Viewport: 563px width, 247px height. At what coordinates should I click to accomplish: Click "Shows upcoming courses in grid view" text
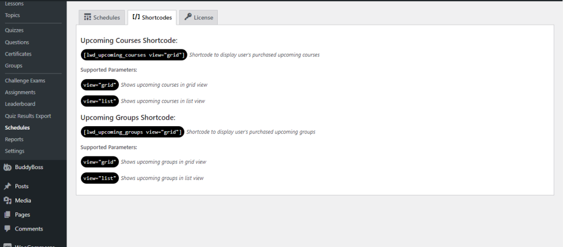click(x=164, y=85)
